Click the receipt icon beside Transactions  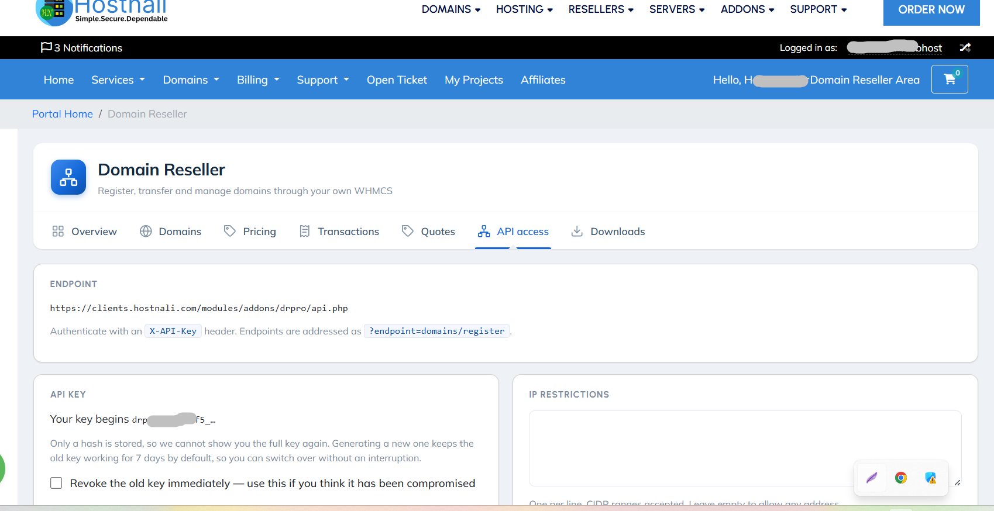305,232
